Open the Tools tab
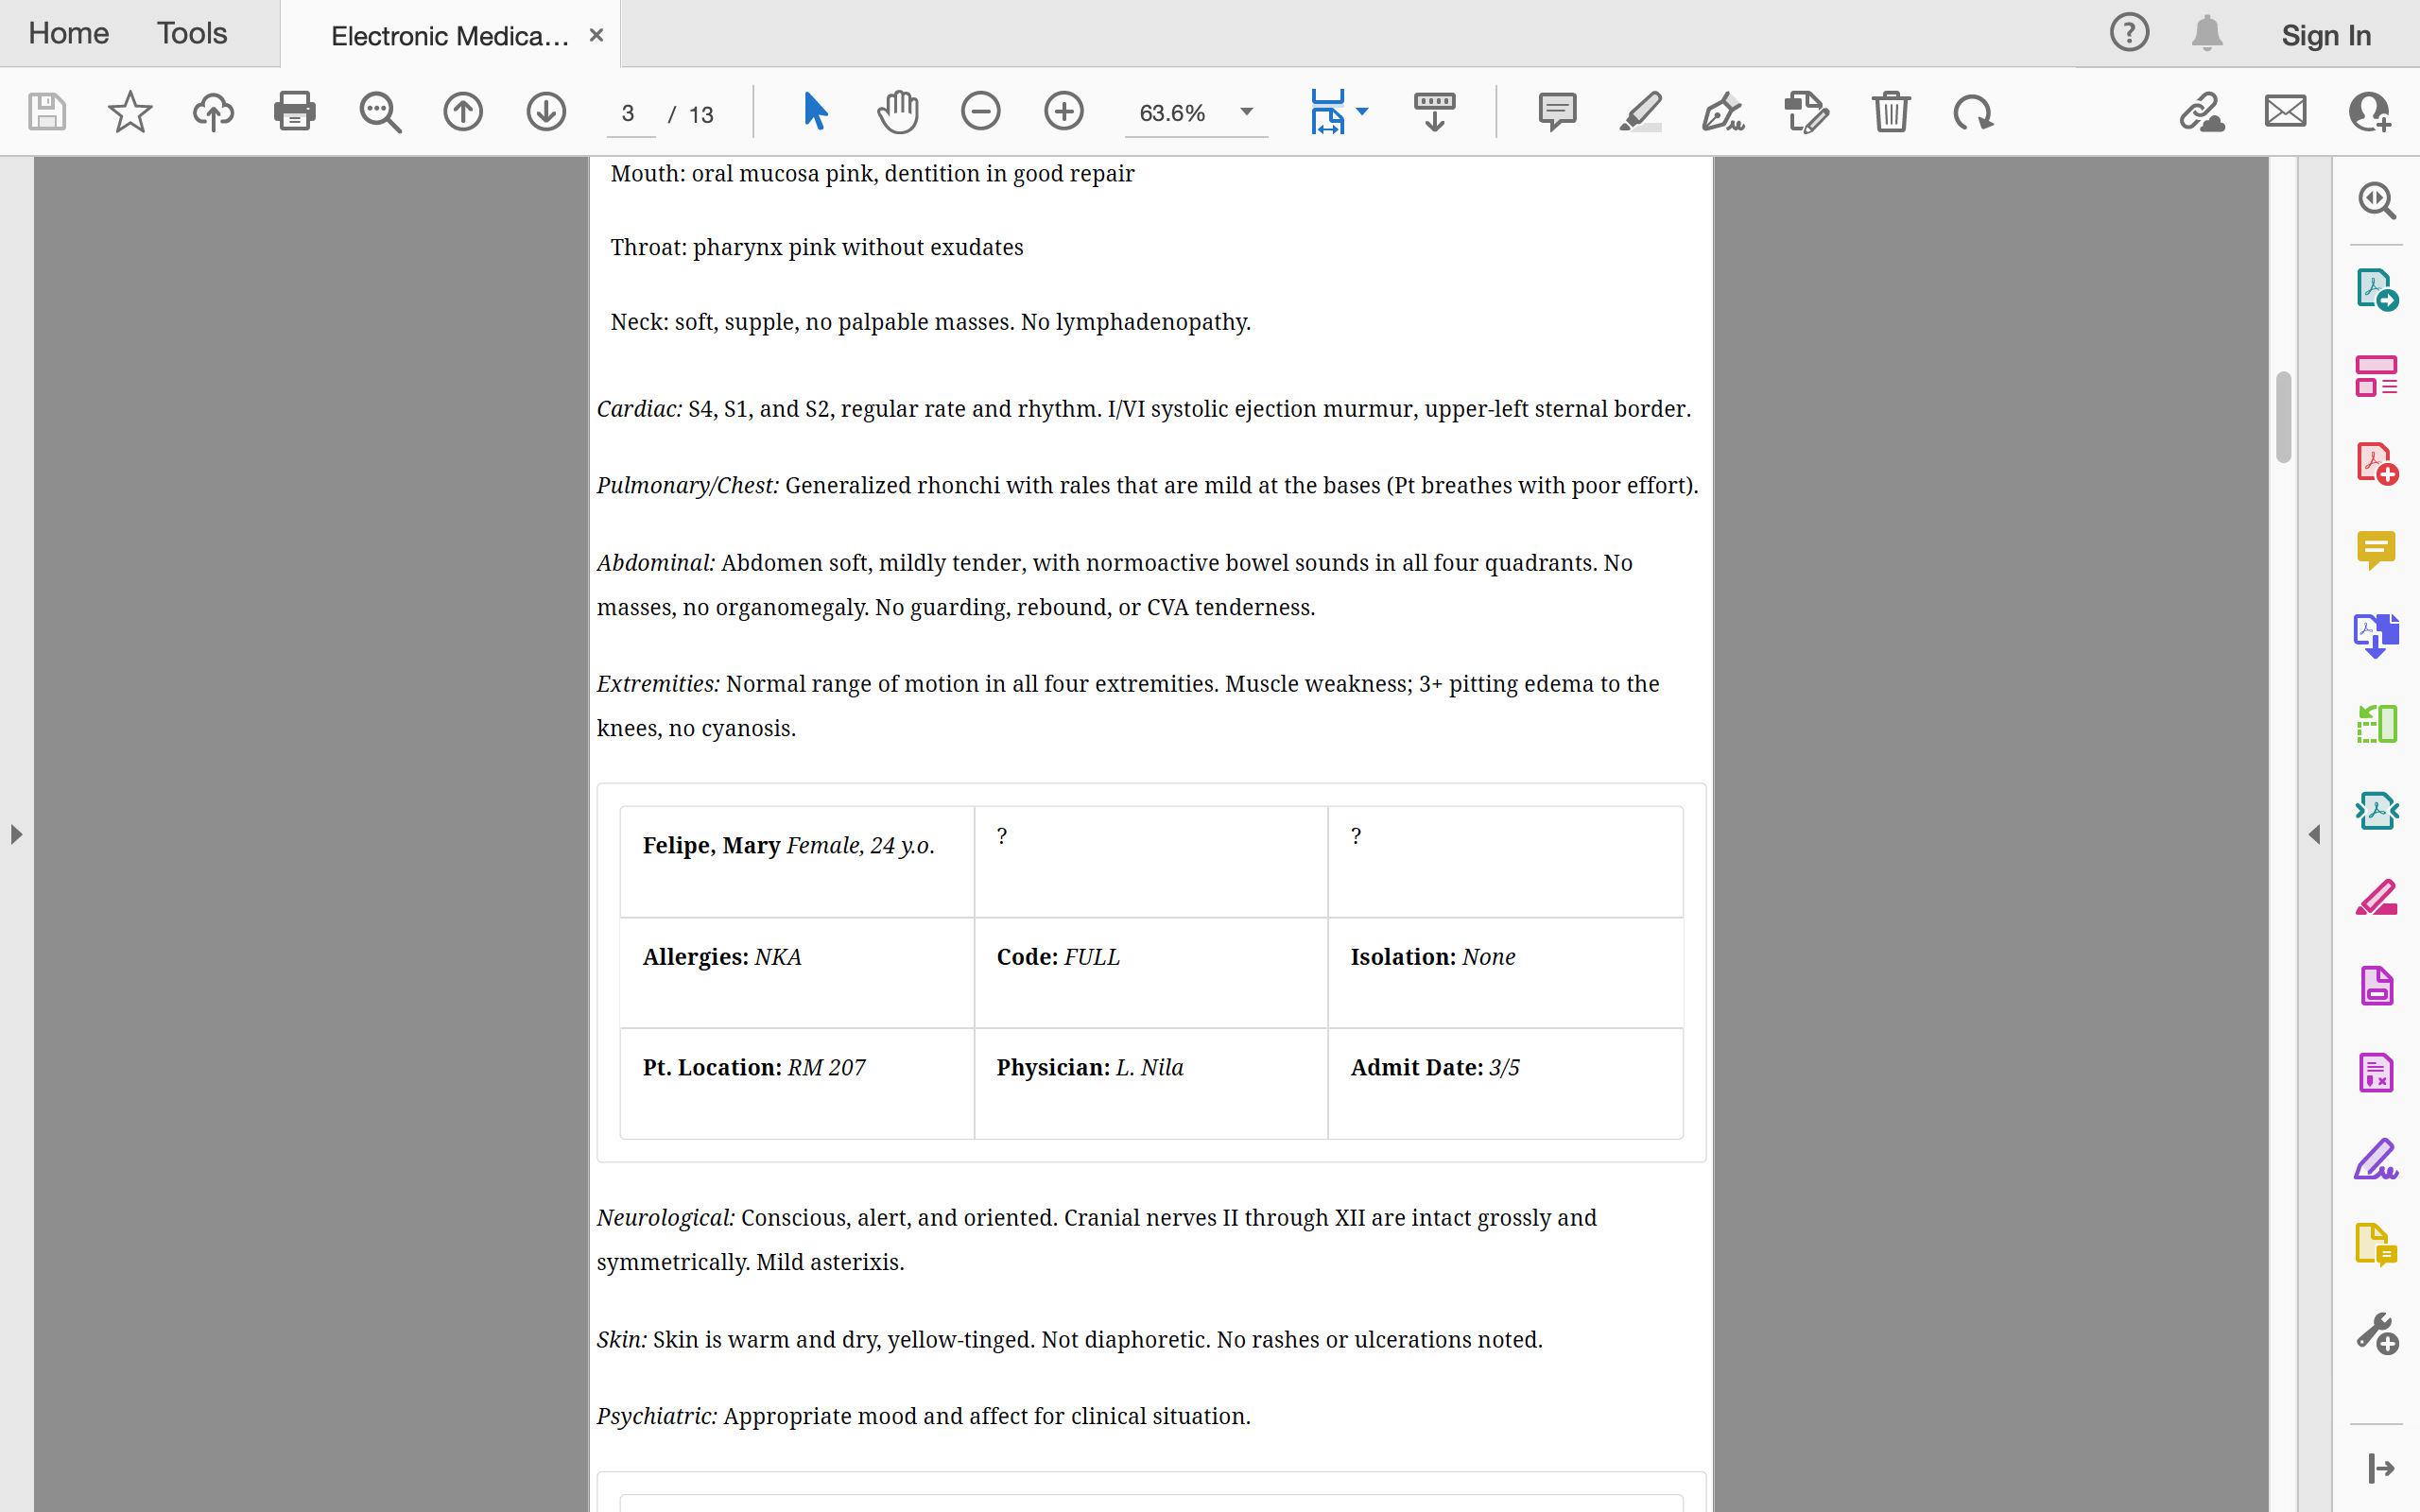 (x=191, y=33)
